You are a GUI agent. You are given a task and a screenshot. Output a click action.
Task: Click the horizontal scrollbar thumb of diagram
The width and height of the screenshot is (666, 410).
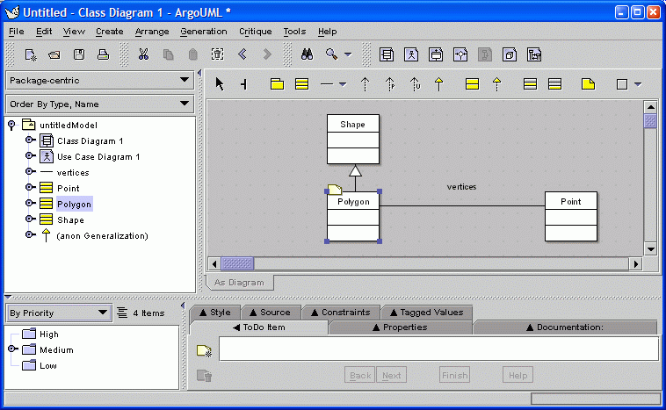click(x=237, y=264)
